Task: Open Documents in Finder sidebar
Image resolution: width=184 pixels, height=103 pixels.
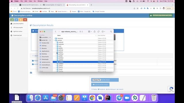Action: pos(45,57)
